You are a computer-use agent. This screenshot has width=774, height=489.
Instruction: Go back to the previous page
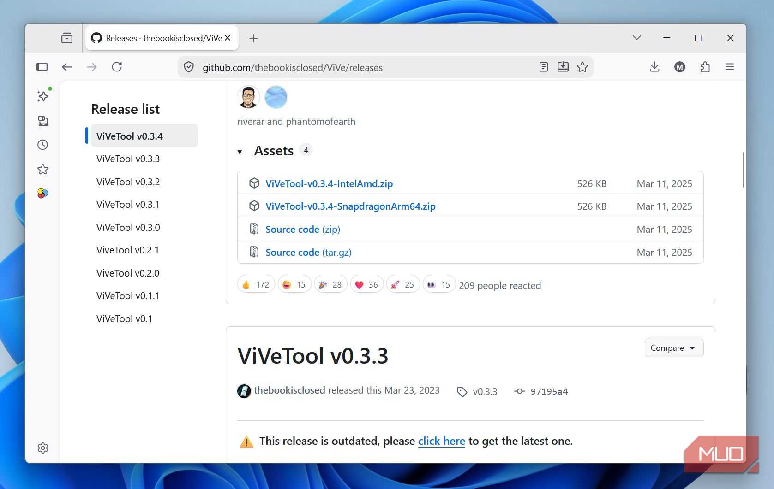pyautogui.click(x=67, y=67)
